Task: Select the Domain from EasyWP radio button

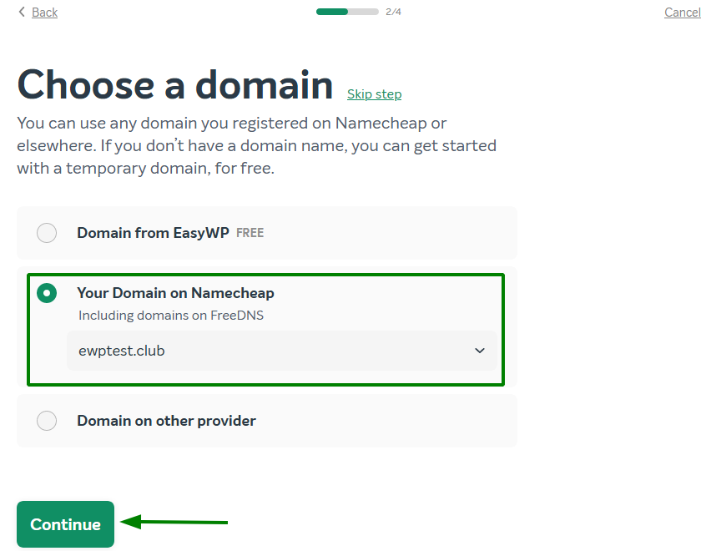Action: (47, 233)
